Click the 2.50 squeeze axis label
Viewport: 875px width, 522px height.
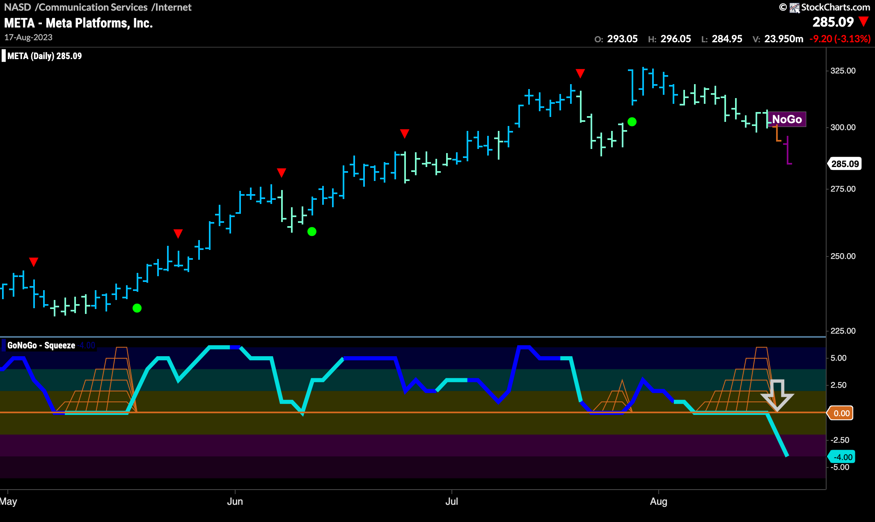838,385
